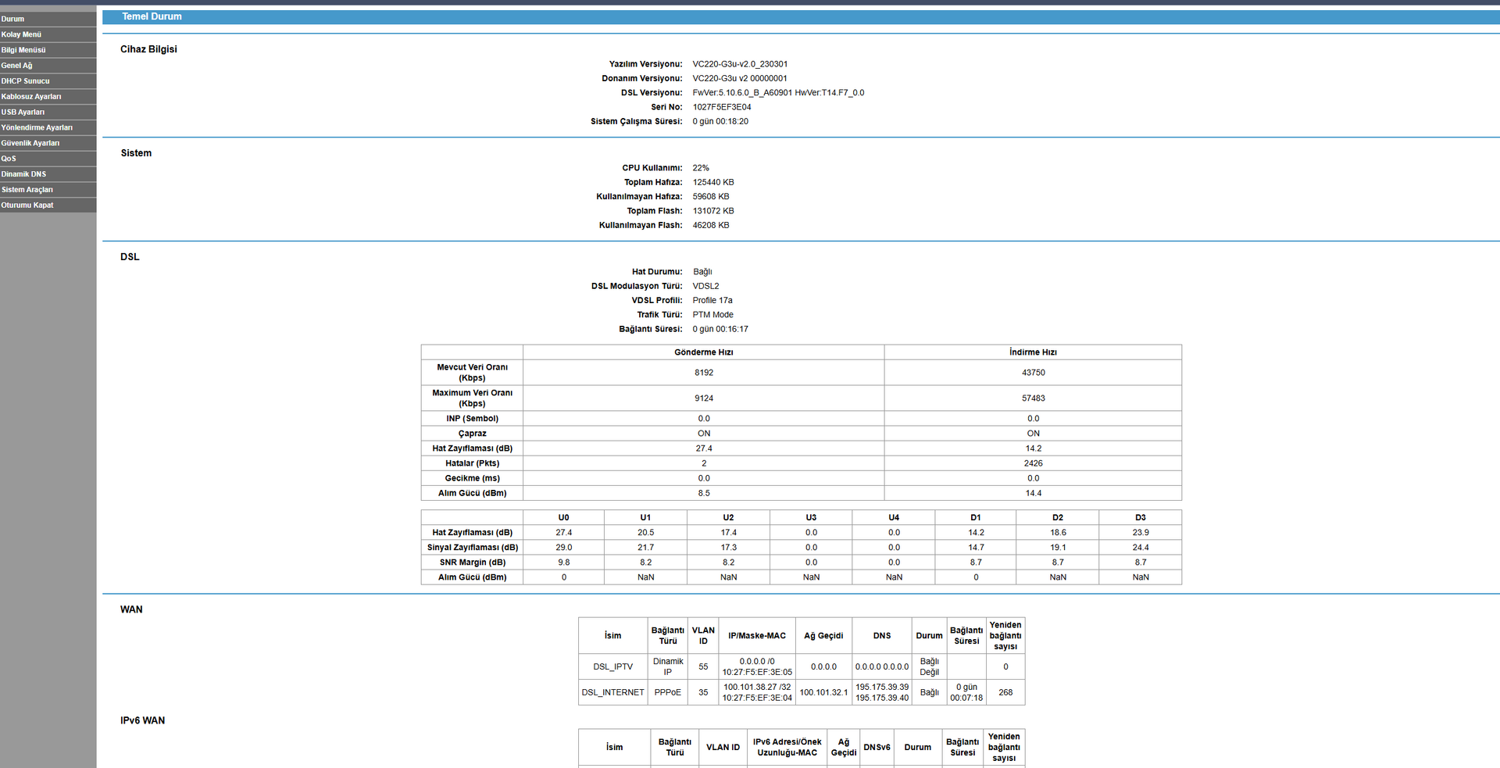The width and height of the screenshot is (1500, 768).
Task: Select software version VC220-G3u-v2.0_230301
Action: [740, 64]
